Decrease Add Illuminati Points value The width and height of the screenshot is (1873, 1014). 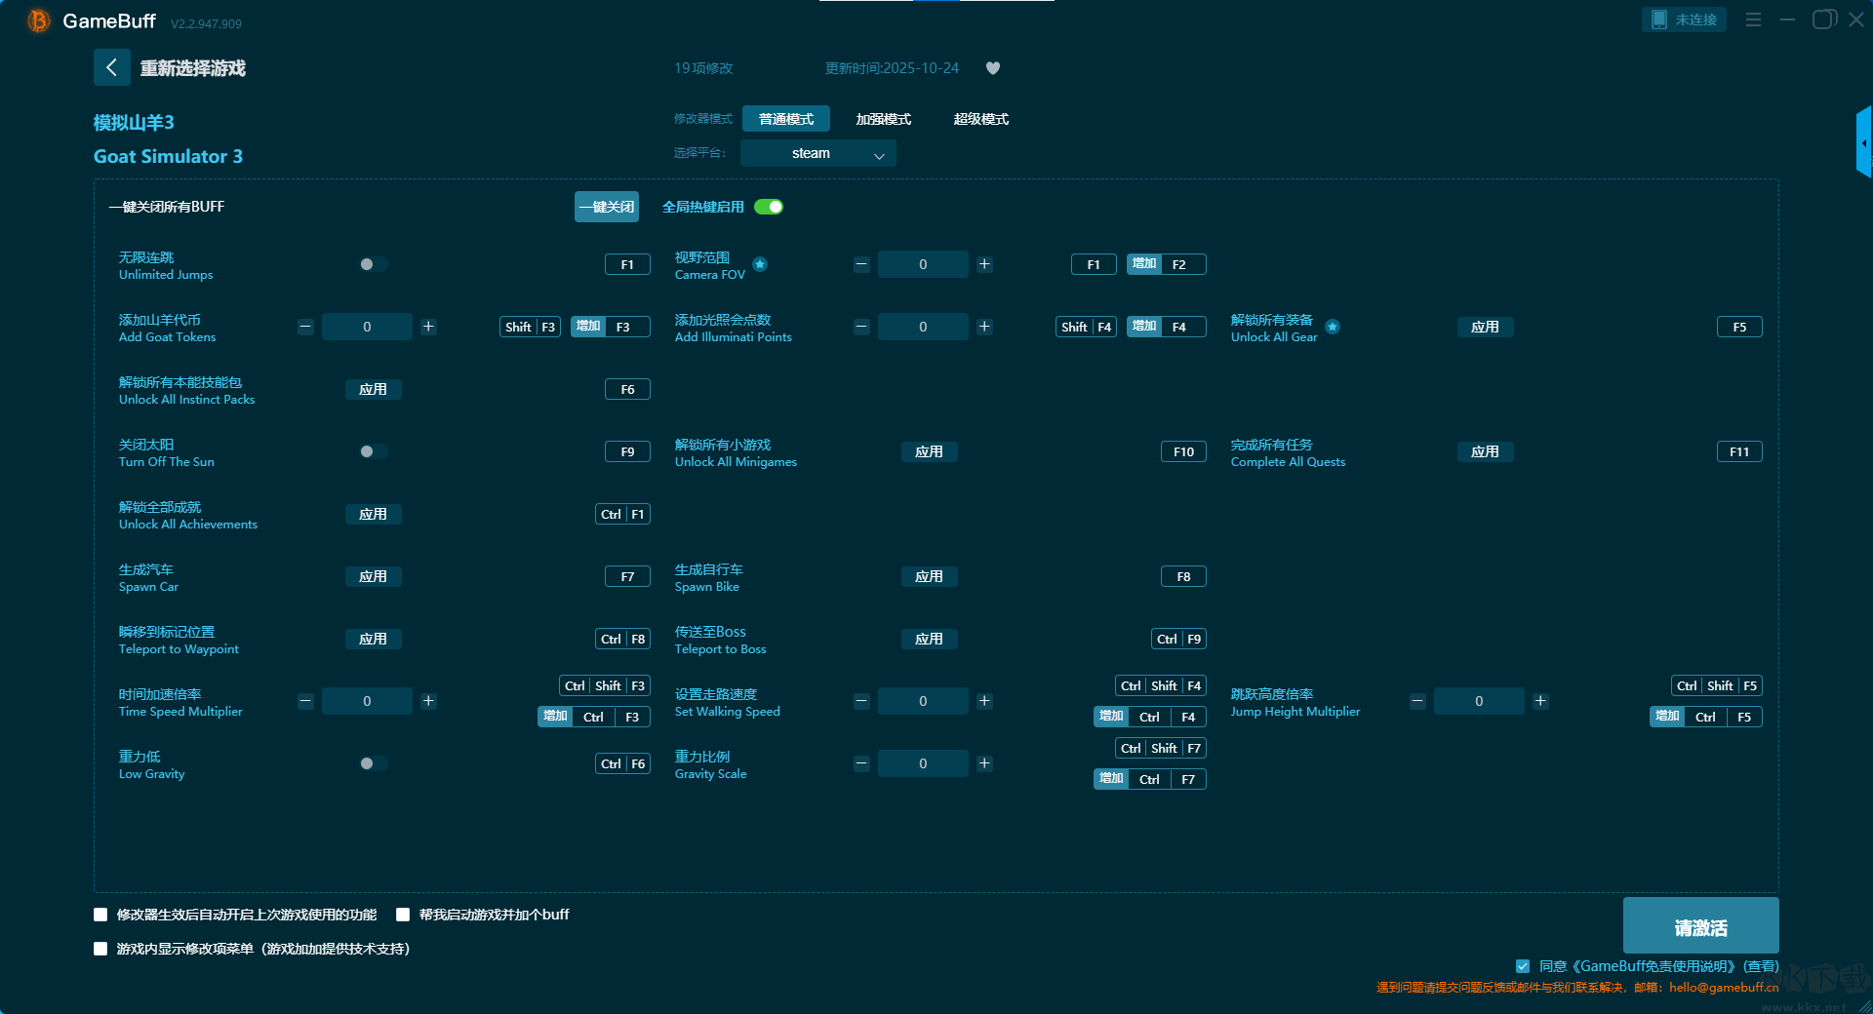[x=861, y=327]
